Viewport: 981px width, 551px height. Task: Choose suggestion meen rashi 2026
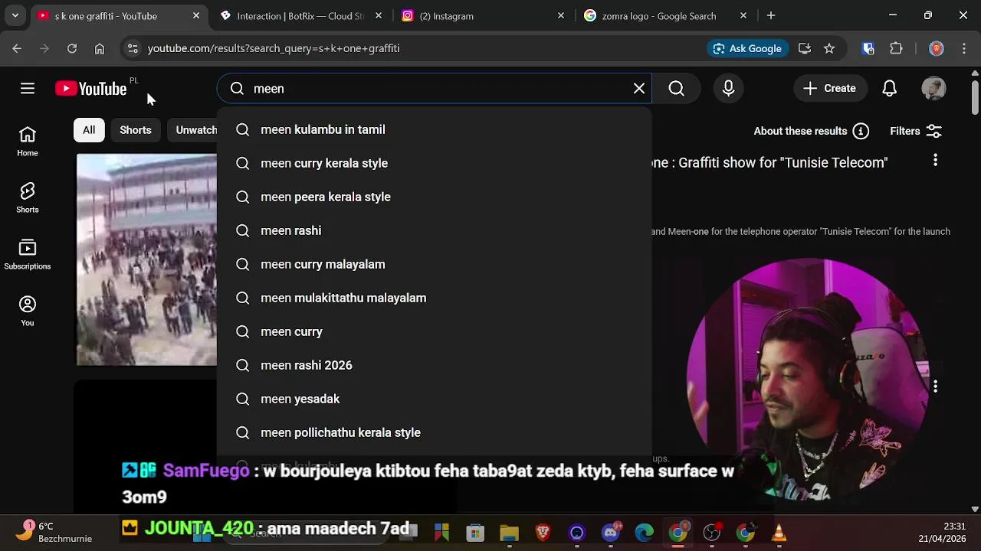[435, 365]
